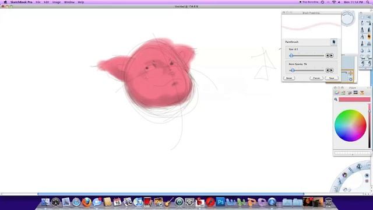This screenshot has width=373, height=210.
Task: Click the Cancel button in Brush Properties
Action: pos(316,78)
